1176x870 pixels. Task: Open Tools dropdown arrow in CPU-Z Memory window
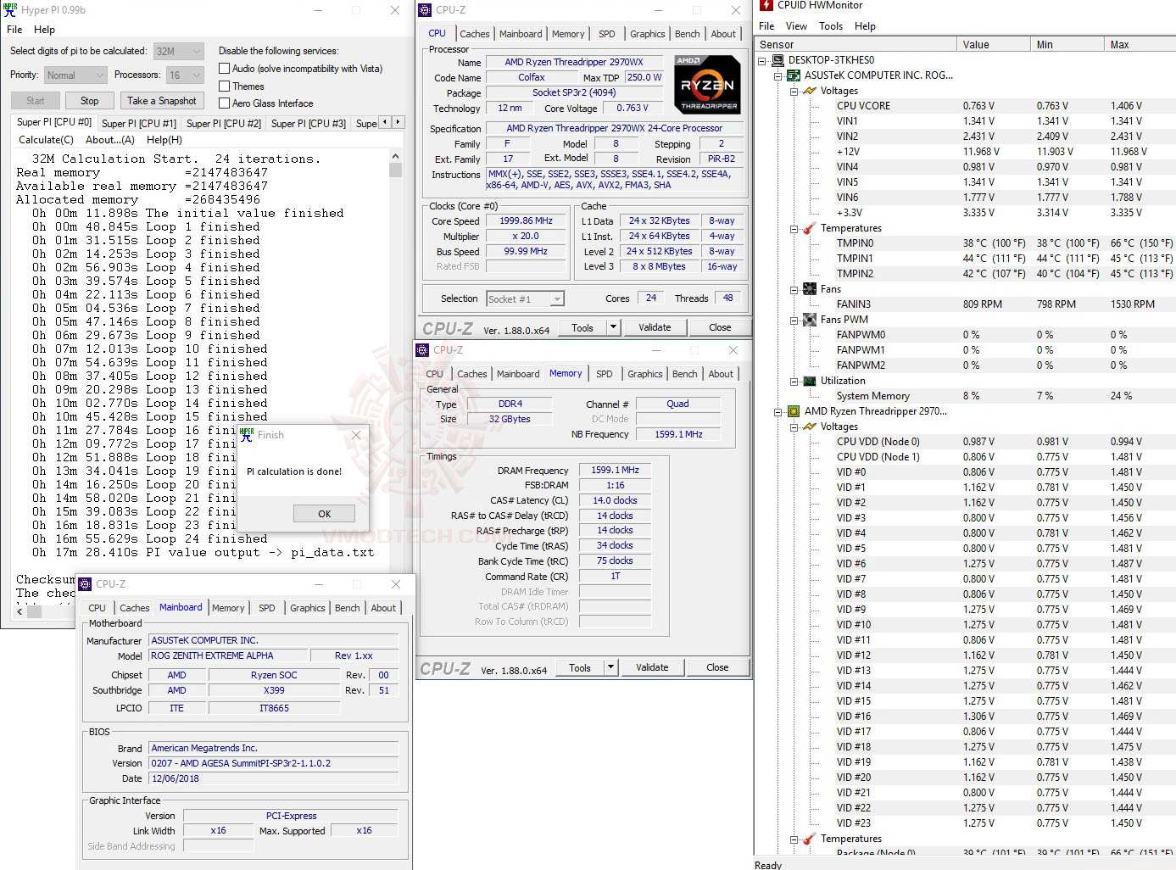pos(610,667)
